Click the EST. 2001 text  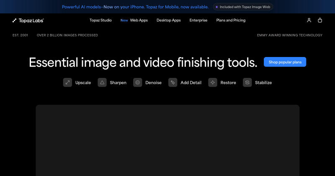point(20,35)
